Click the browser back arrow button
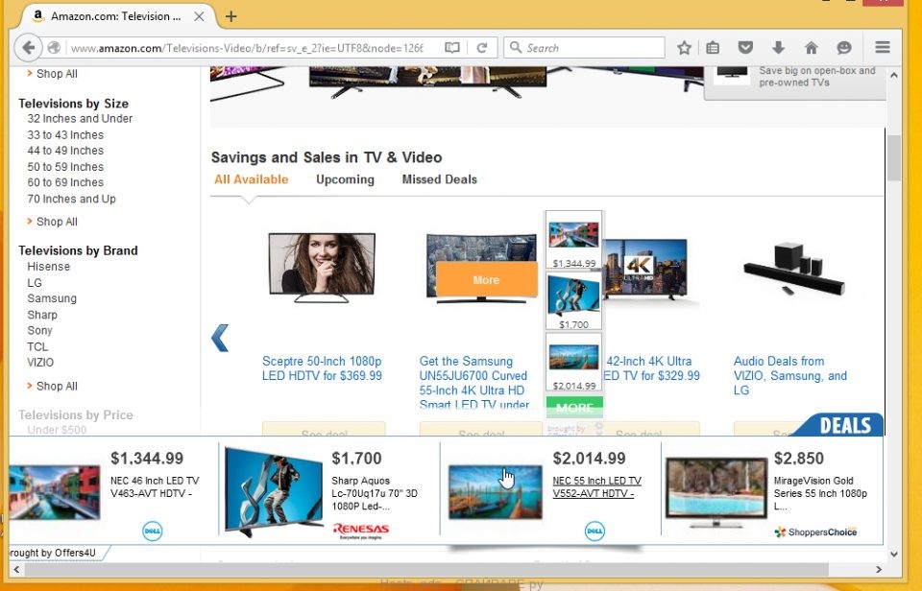Screen dimensions: 922x591 29,48
